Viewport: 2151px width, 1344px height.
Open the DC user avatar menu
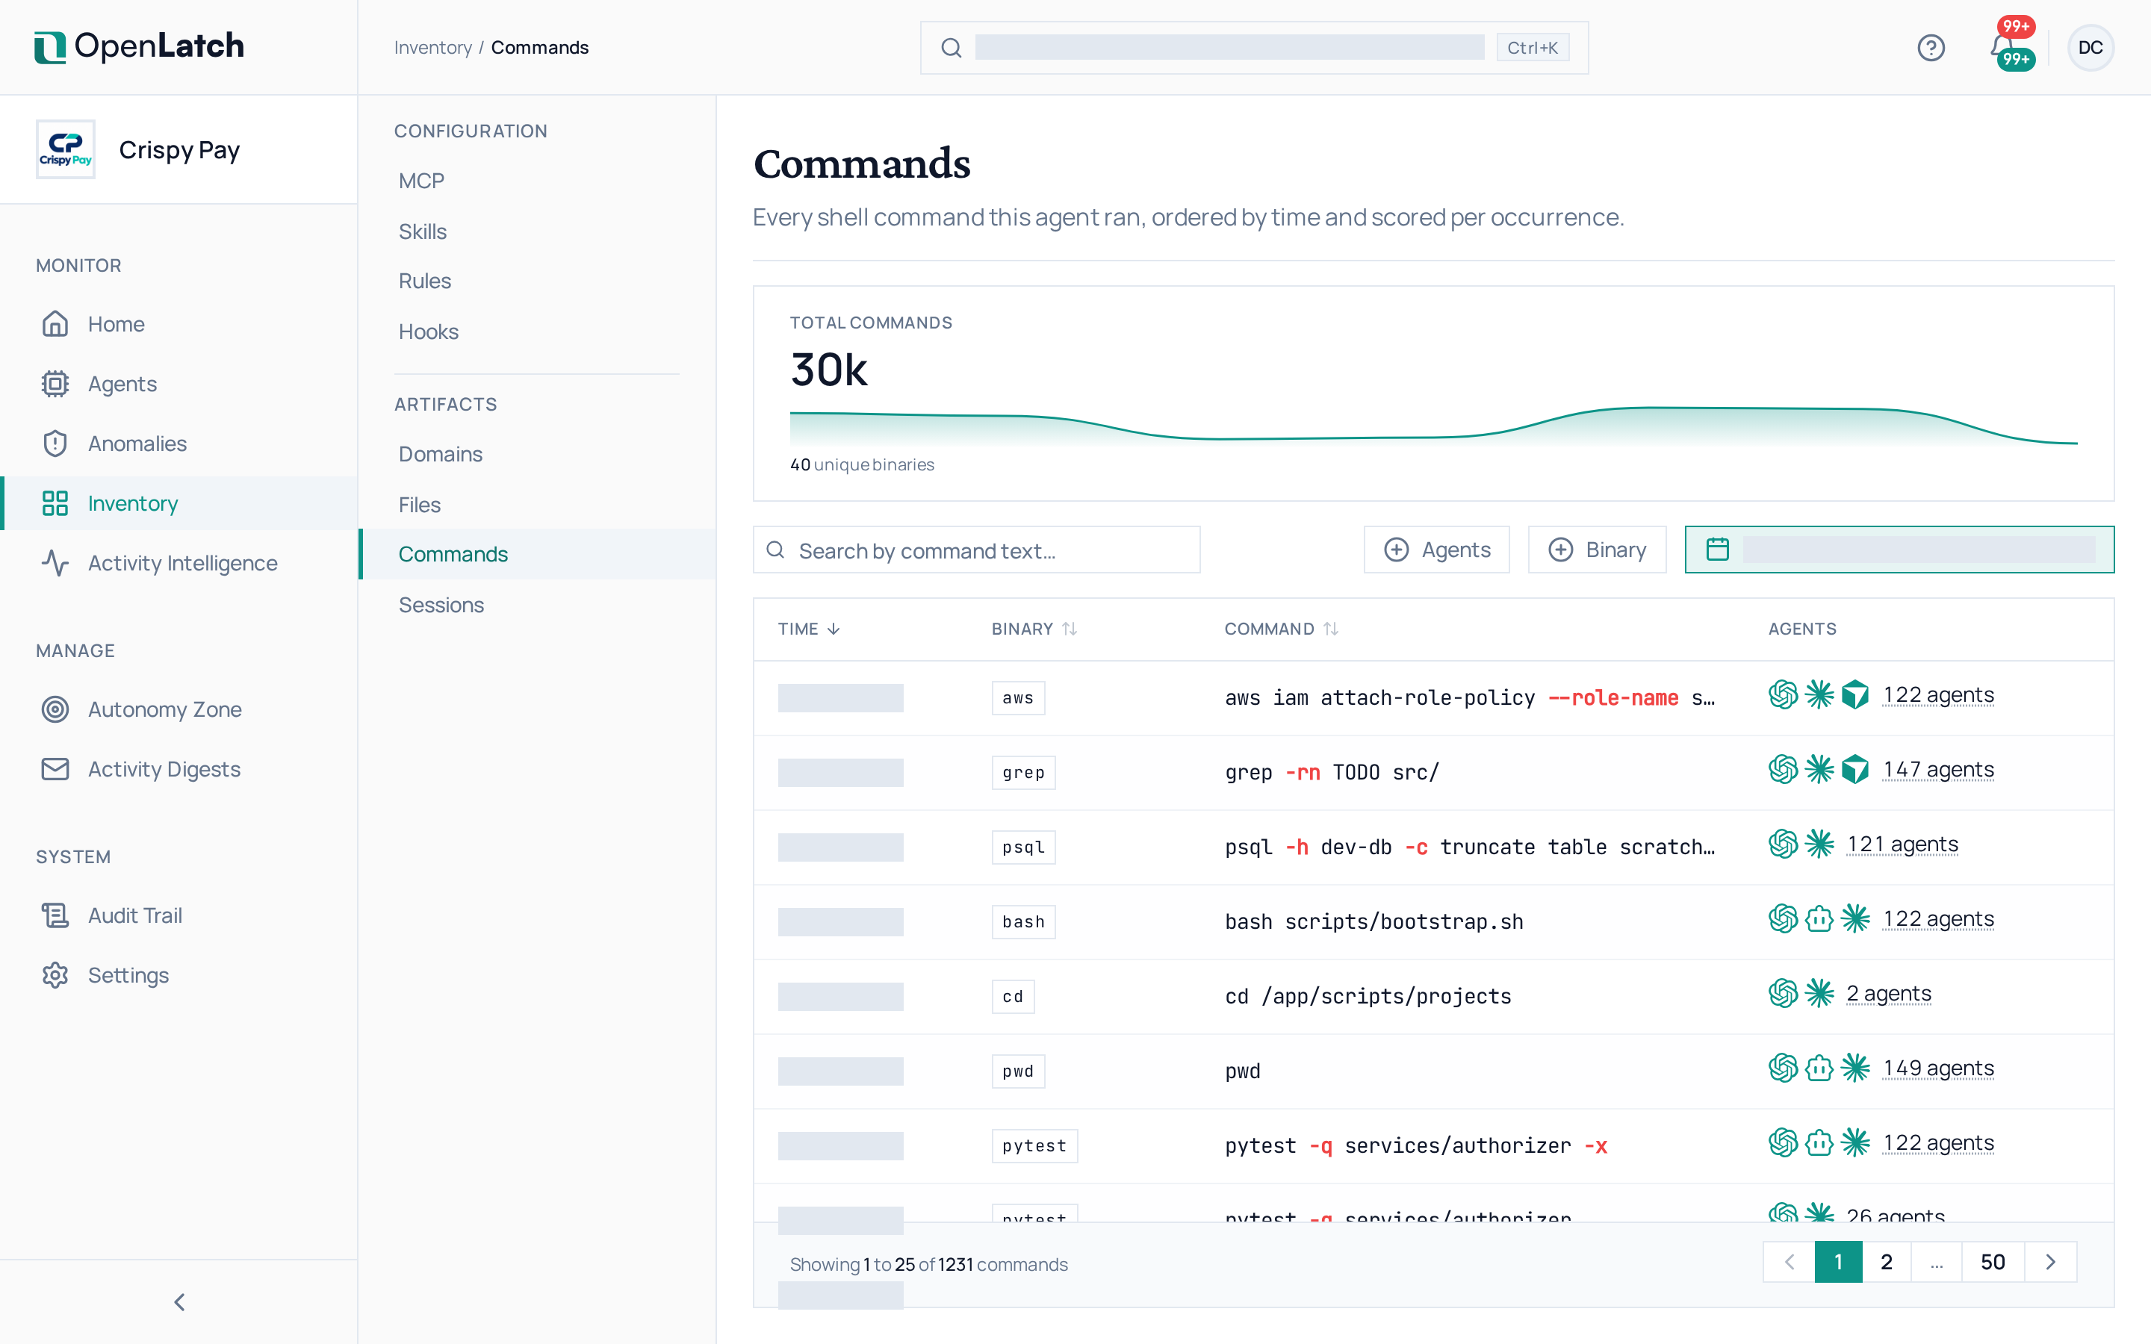click(x=2090, y=47)
